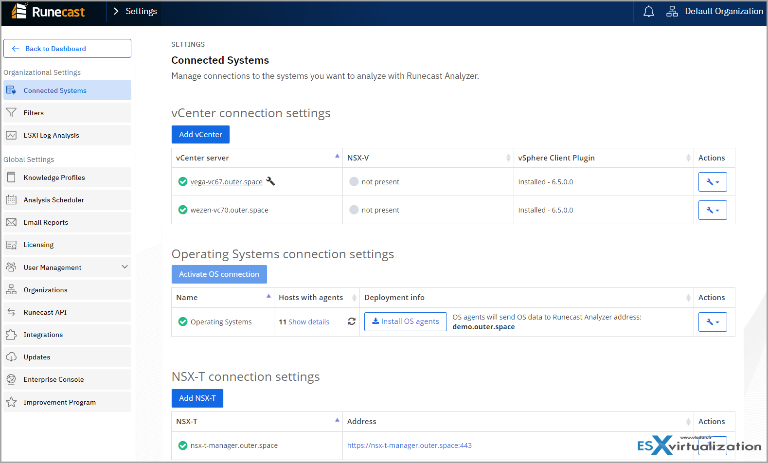Open the notifications bell

[648, 11]
